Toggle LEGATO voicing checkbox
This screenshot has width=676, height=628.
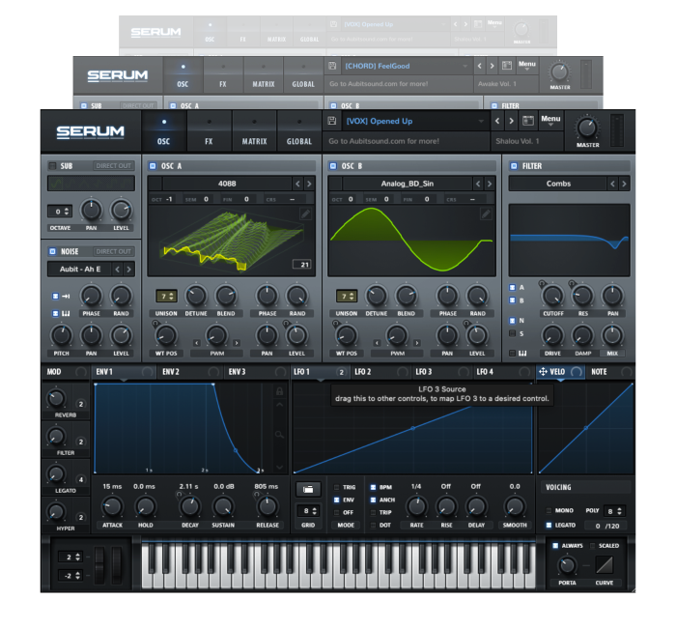549,526
